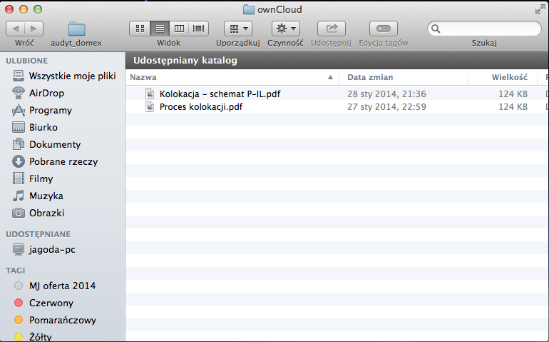Switch to Cover Flow view
Image resolution: width=549 pixels, height=342 pixels.
198,29
